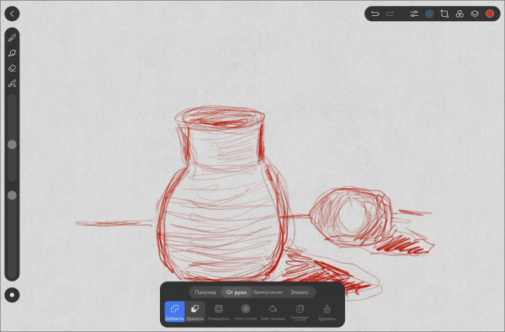
Task: Enable Удалить subtract selection mode
Action: (x=195, y=312)
